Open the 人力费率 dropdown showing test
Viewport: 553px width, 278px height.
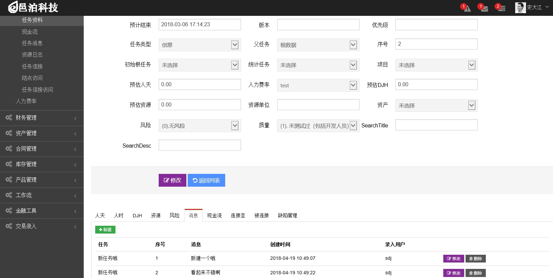pos(318,85)
